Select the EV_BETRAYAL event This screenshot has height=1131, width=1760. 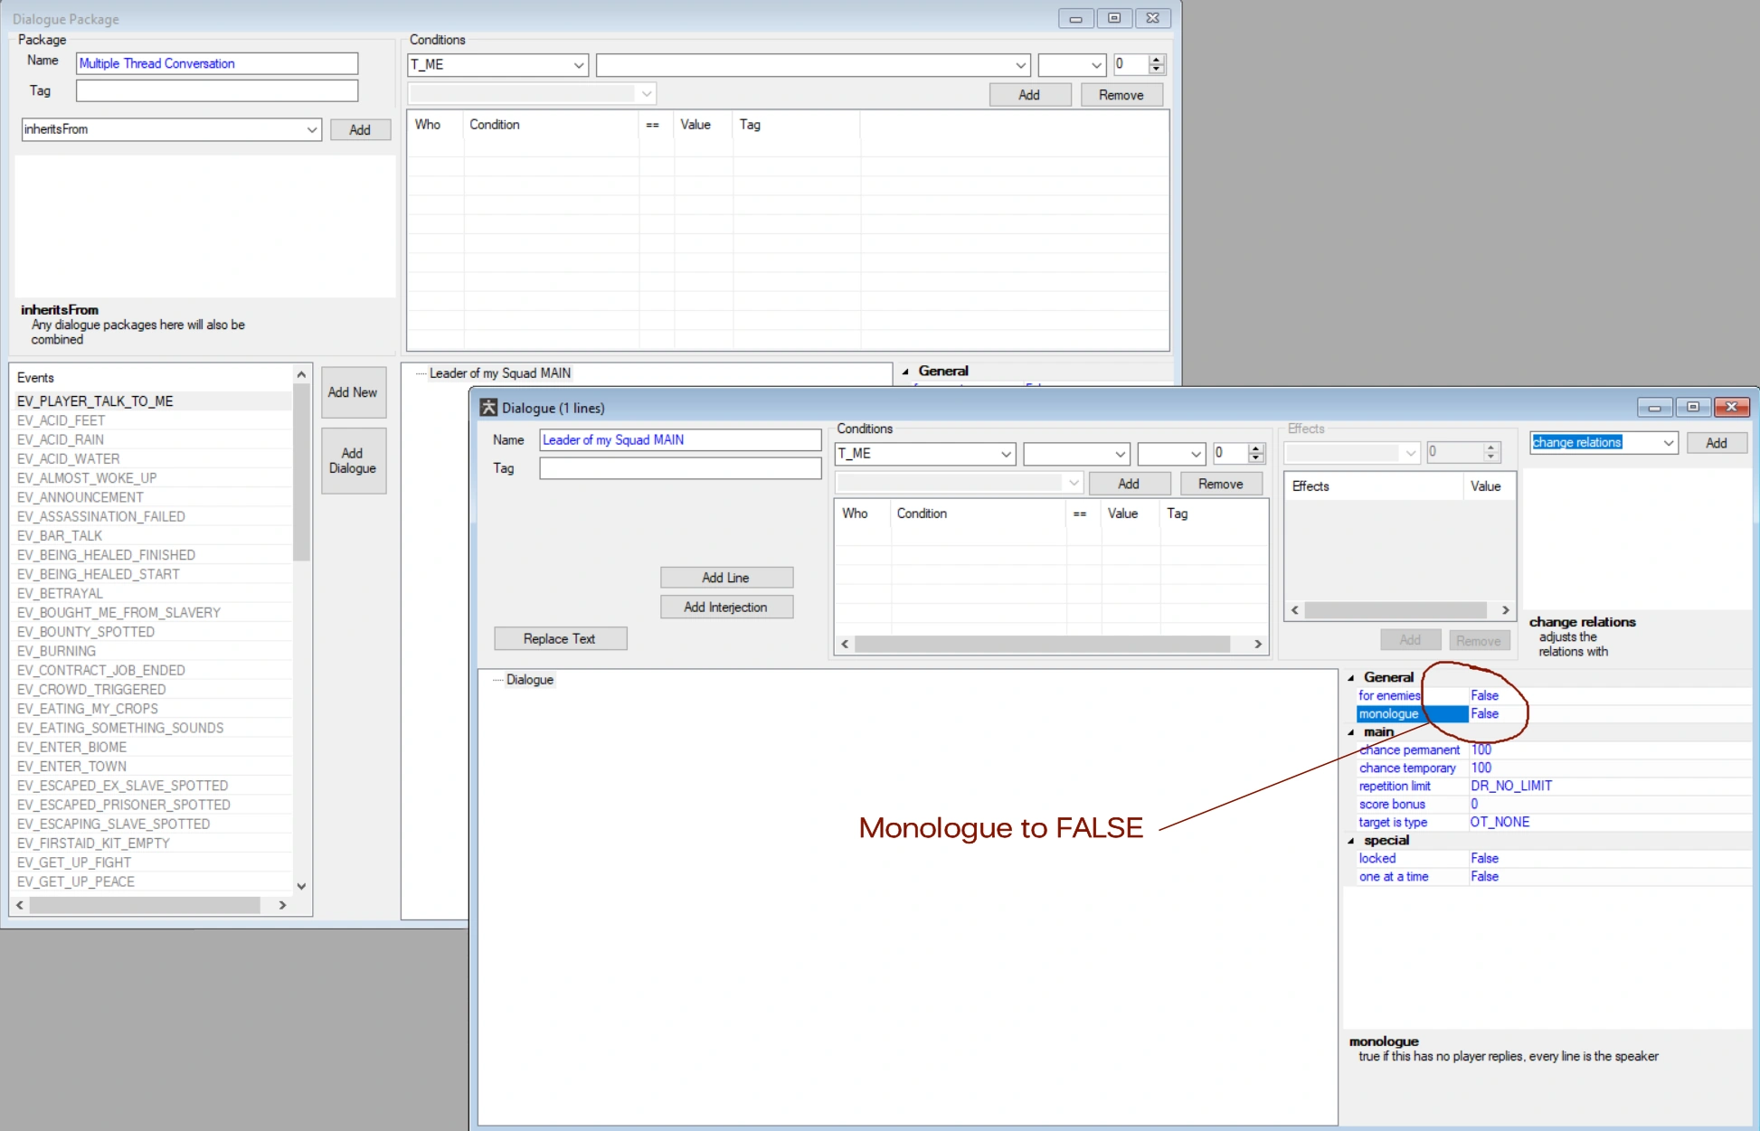60,594
